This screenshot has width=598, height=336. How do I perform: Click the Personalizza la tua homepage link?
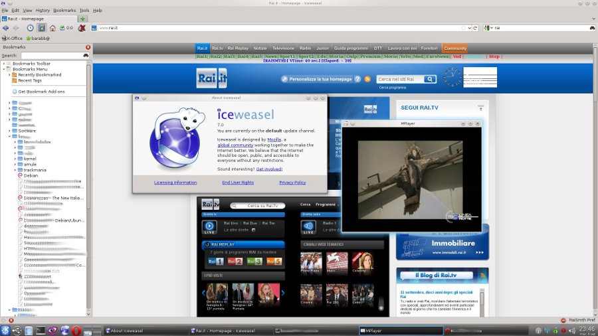coord(320,79)
